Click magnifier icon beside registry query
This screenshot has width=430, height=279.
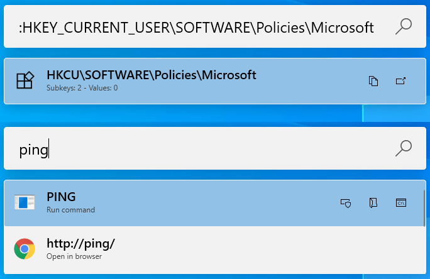pyautogui.click(x=404, y=26)
